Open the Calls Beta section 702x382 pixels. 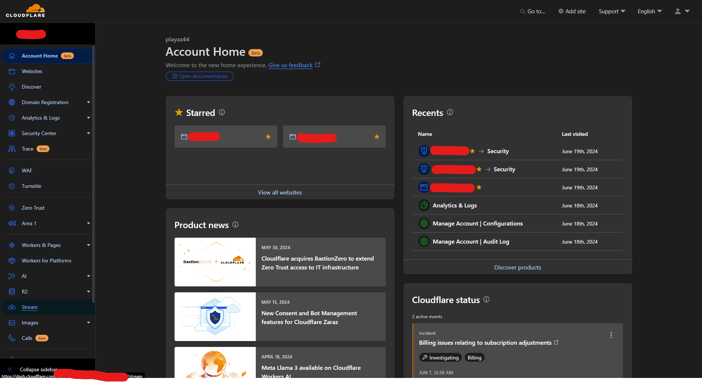27,338
